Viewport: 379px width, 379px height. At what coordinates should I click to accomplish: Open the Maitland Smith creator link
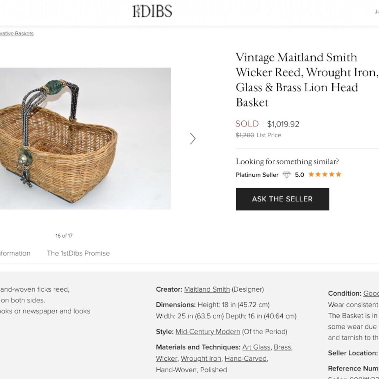[207, 289]
